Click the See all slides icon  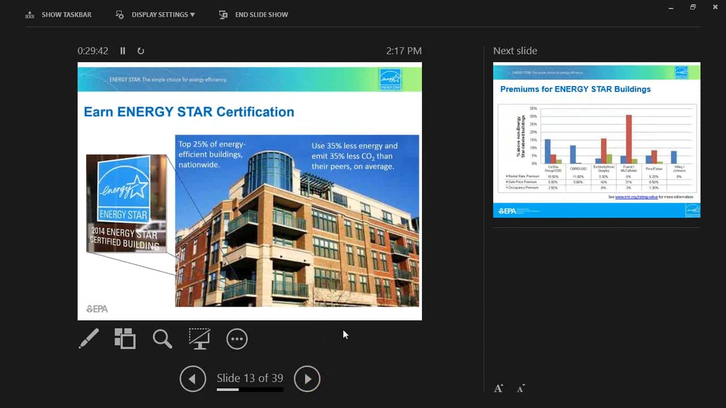tap(125, 339)
